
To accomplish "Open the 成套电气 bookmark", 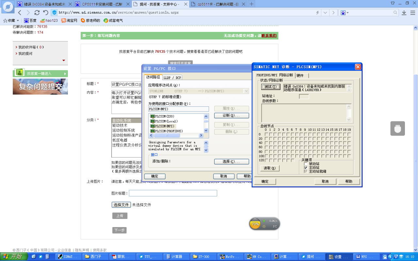I will pyautogui.click(x=113, y=21).
